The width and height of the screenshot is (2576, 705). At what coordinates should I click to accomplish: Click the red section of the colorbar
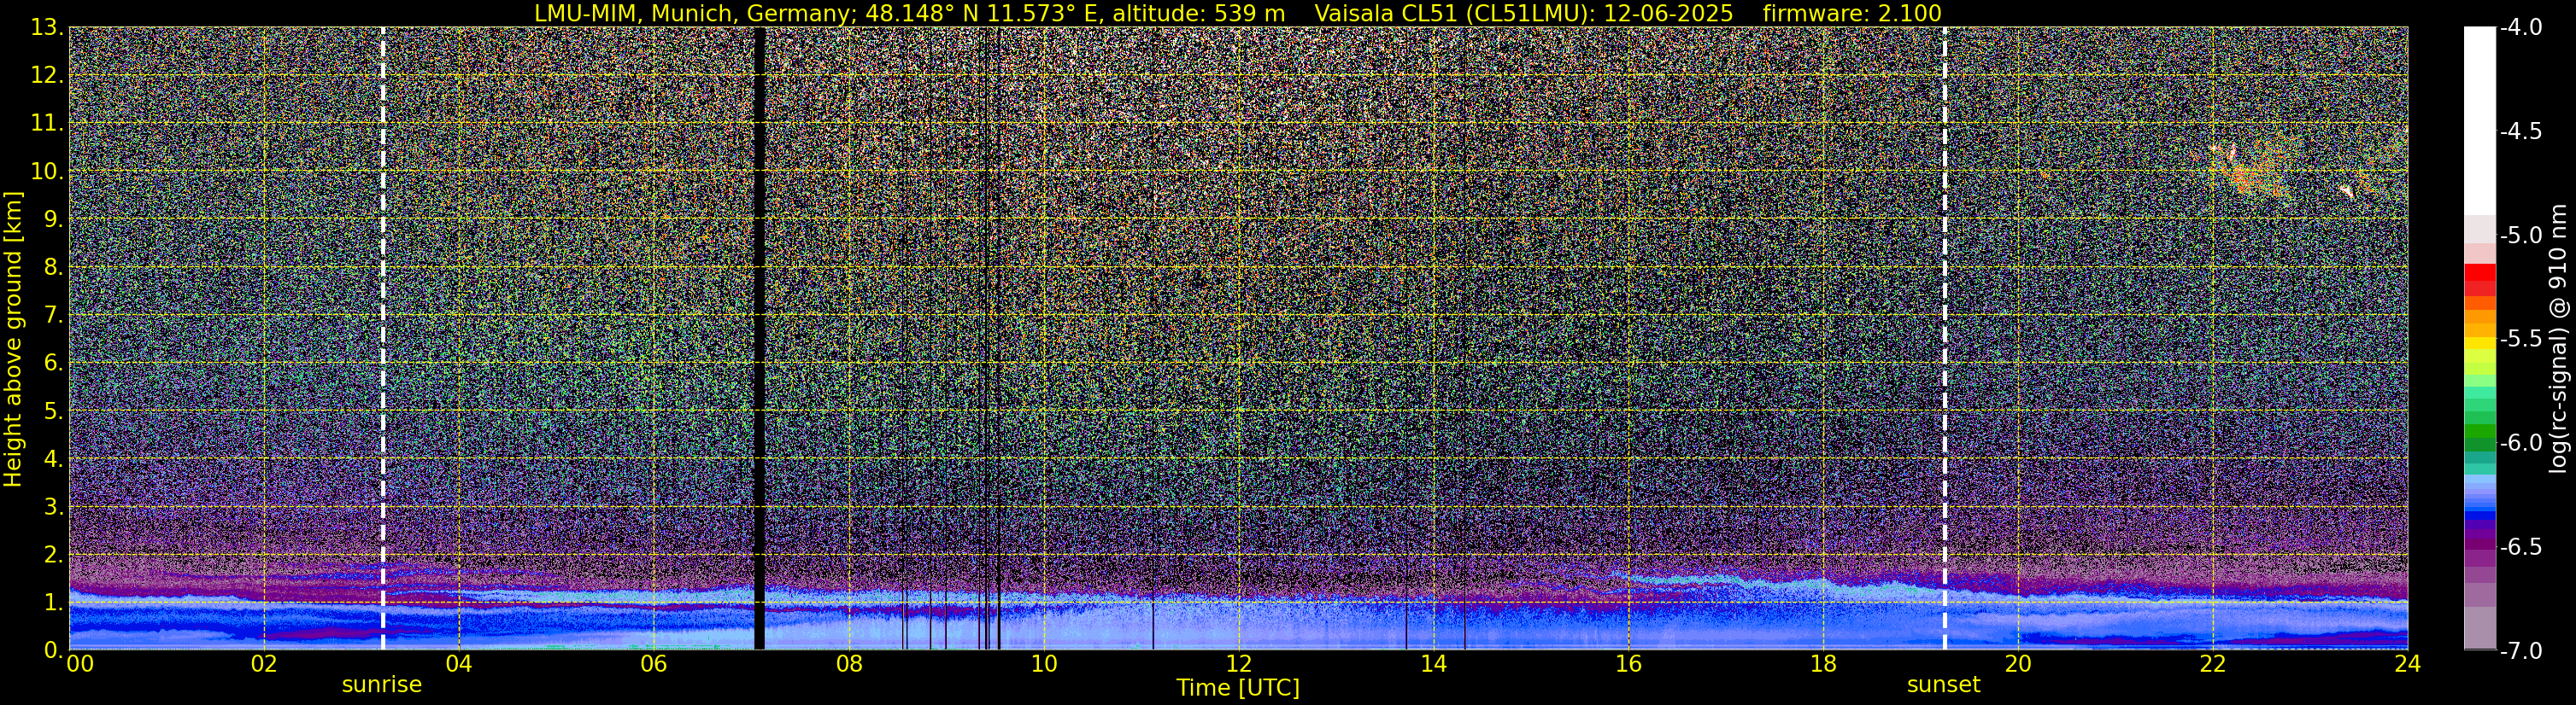click(2479, 278)
